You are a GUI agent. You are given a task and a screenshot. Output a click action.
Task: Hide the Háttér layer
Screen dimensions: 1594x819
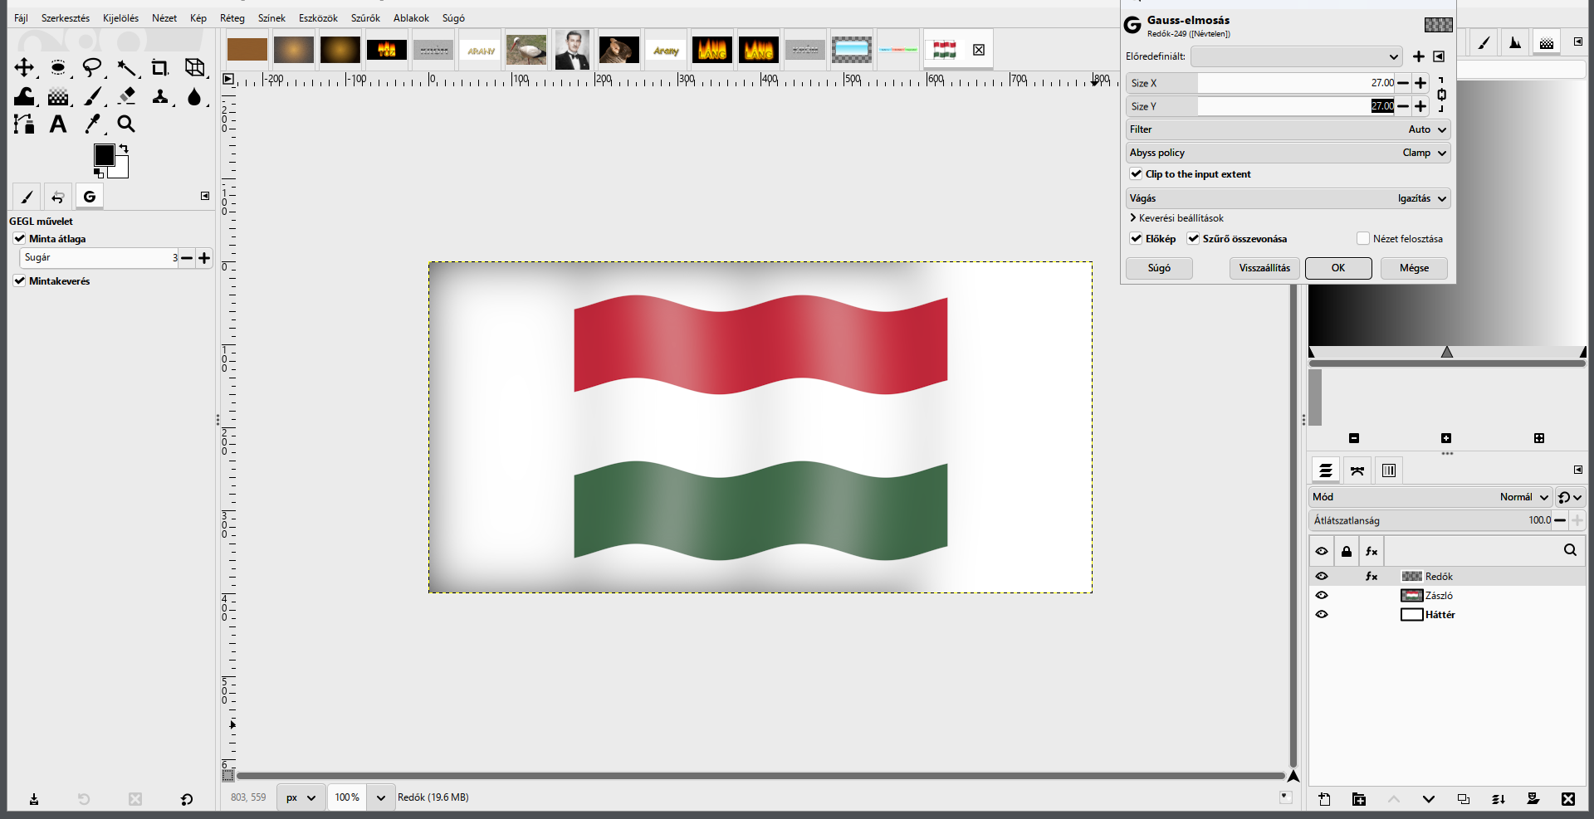1322,615
